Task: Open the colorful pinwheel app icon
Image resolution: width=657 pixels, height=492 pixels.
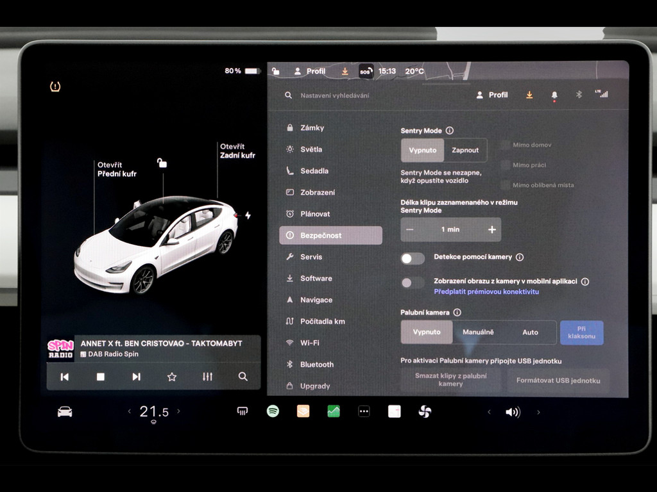Action: click(425, 412)
